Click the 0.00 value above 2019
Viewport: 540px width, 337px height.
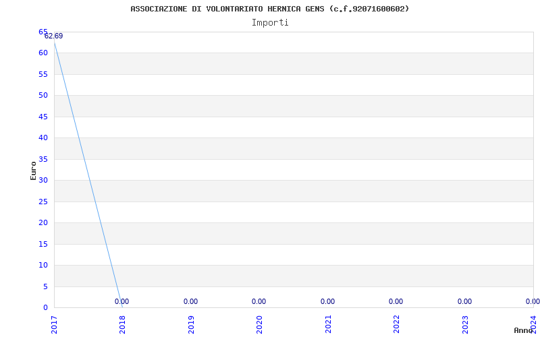click(x=190, y=301)
